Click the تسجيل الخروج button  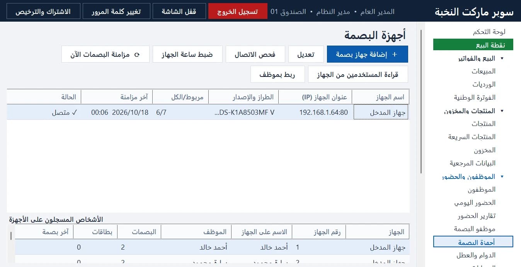coord(238,11)
